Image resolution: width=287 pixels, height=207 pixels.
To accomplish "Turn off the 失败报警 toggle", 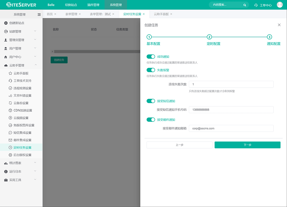I will (151, 70).
